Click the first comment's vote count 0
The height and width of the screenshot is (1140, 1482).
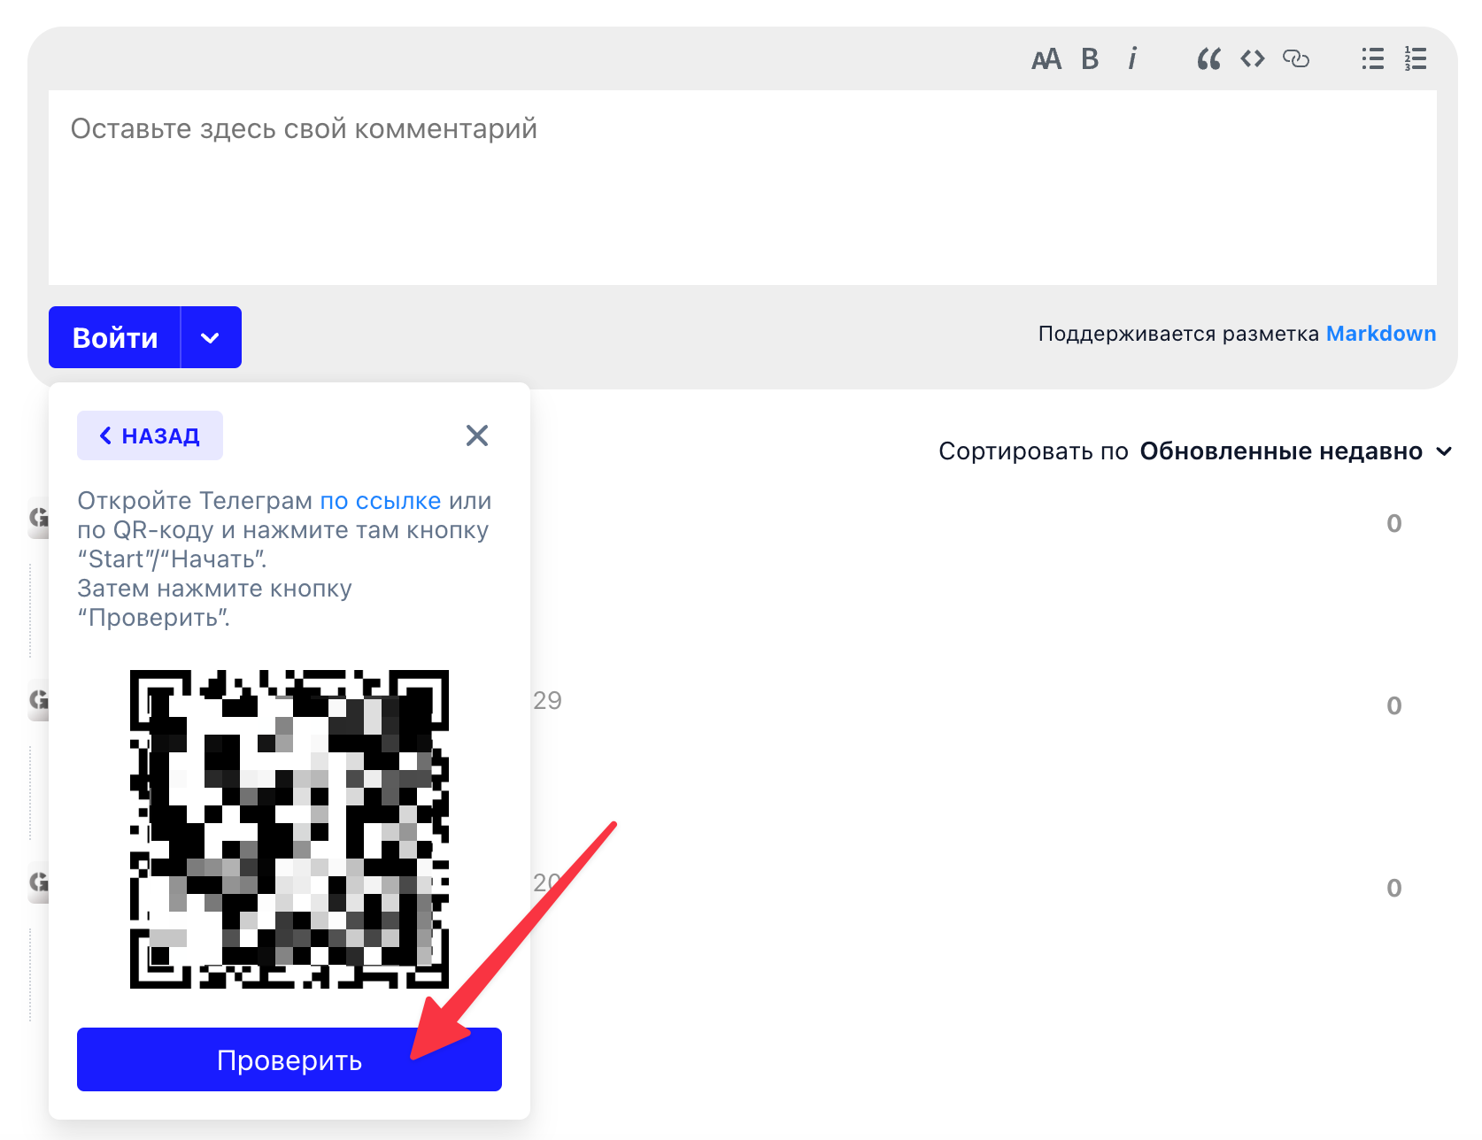coord(1393,524)
